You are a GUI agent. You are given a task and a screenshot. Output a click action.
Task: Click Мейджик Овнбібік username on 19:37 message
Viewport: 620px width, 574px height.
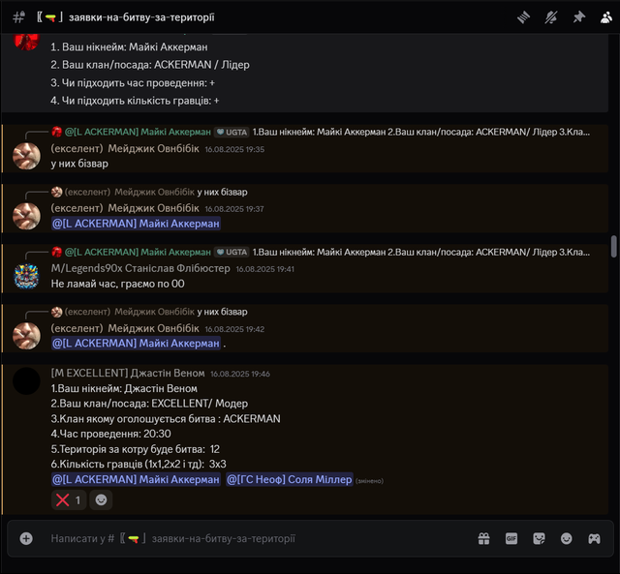tap(125, 208)
